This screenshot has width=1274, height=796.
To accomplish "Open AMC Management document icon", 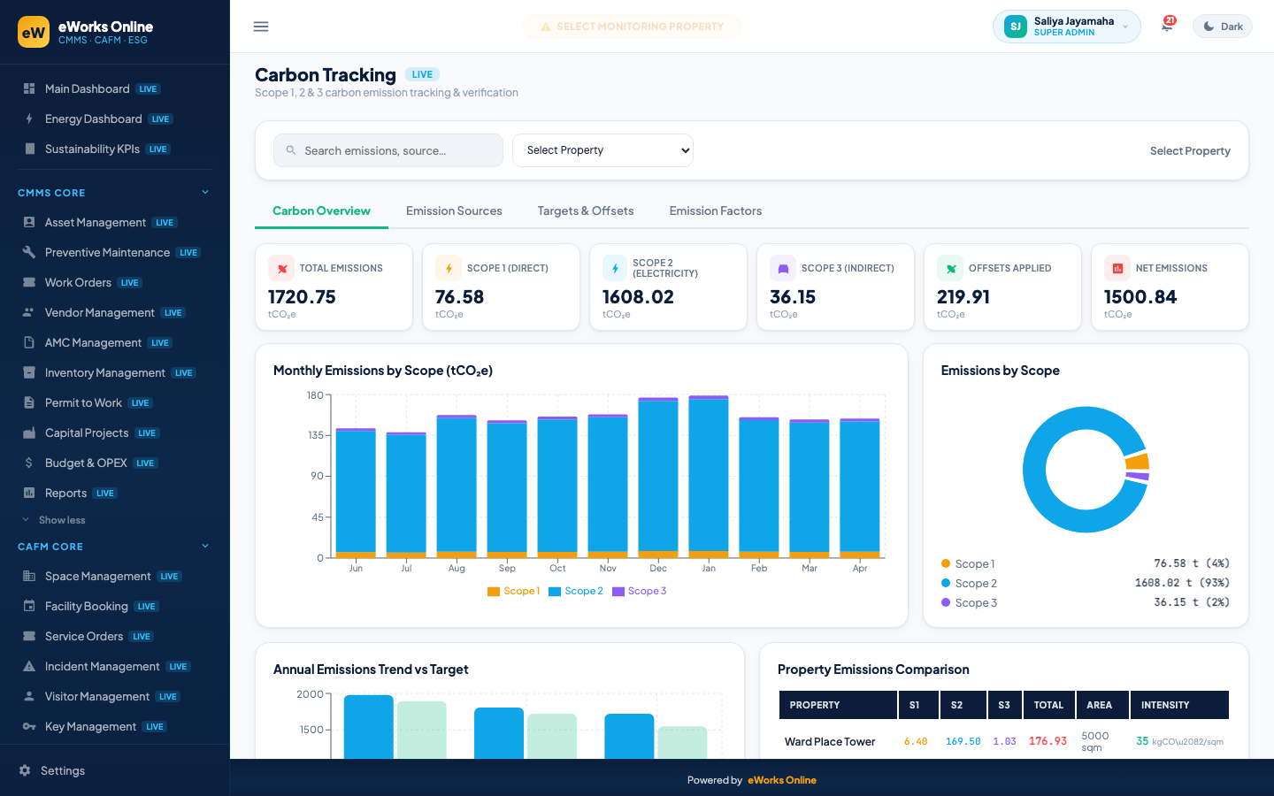I will 29,342.
